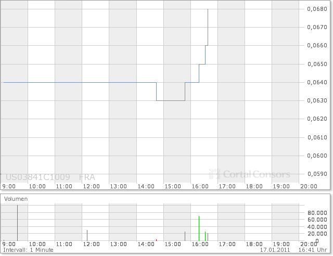Select the 60.000 volume axis label
The width and height of the screenshot is (333, 256).
(317, 220)
